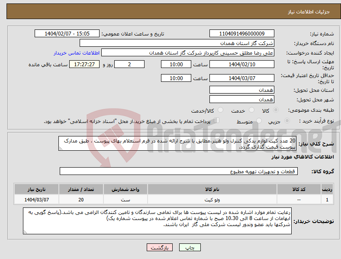Select the کالا radio button
The image size is (341, 259).
pos(276,110)
